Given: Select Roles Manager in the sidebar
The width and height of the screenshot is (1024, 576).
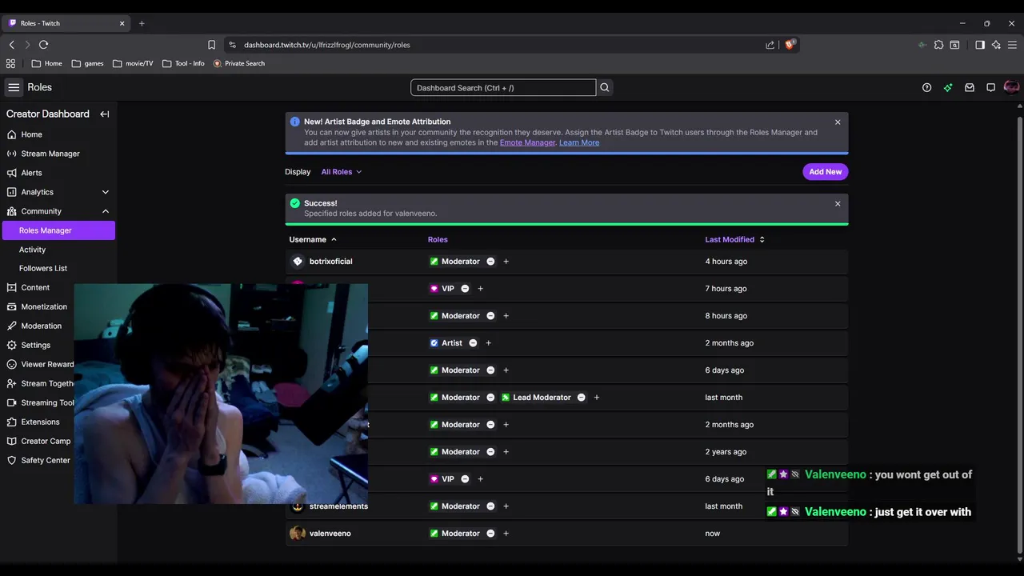Looking at the screenshot, I should click(58, 230).
